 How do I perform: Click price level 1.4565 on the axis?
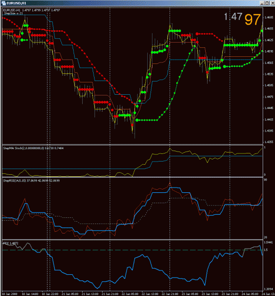[x=268, y=63]
